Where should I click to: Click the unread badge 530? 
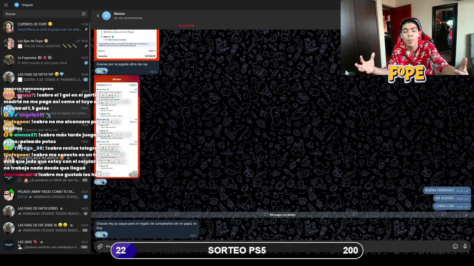[85, 230]
